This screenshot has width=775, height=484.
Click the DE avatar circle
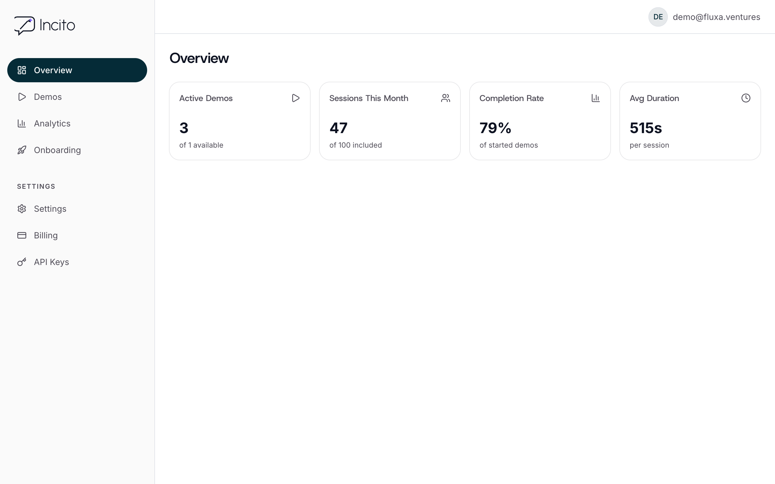[x=658, y=17]
